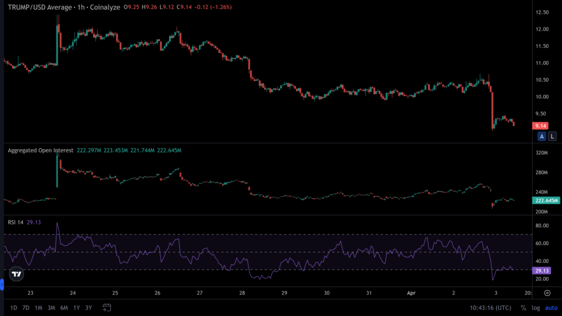Select the 7D time range
Screen dimensions: 562x316
click(26, 308)
